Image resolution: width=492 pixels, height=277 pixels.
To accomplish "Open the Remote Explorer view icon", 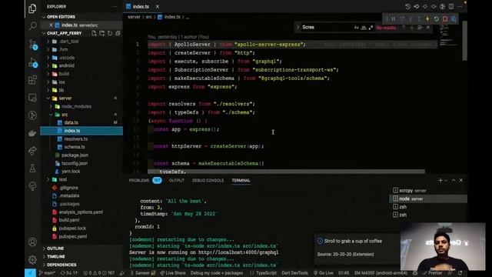I will pyautogui.click(x=32, y=98).
